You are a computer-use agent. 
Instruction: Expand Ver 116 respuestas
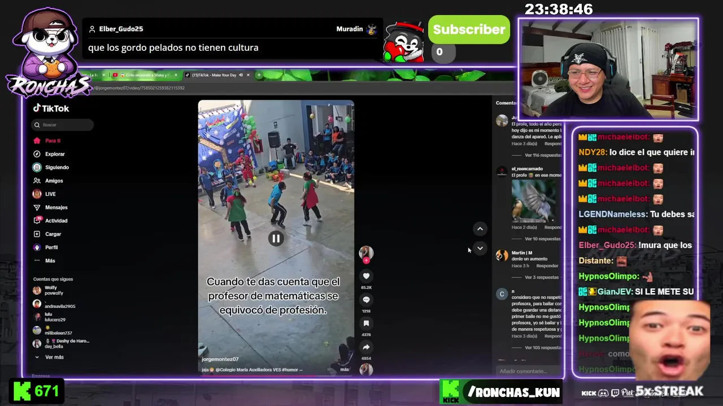pyautogui.click(x=543, y=155)
